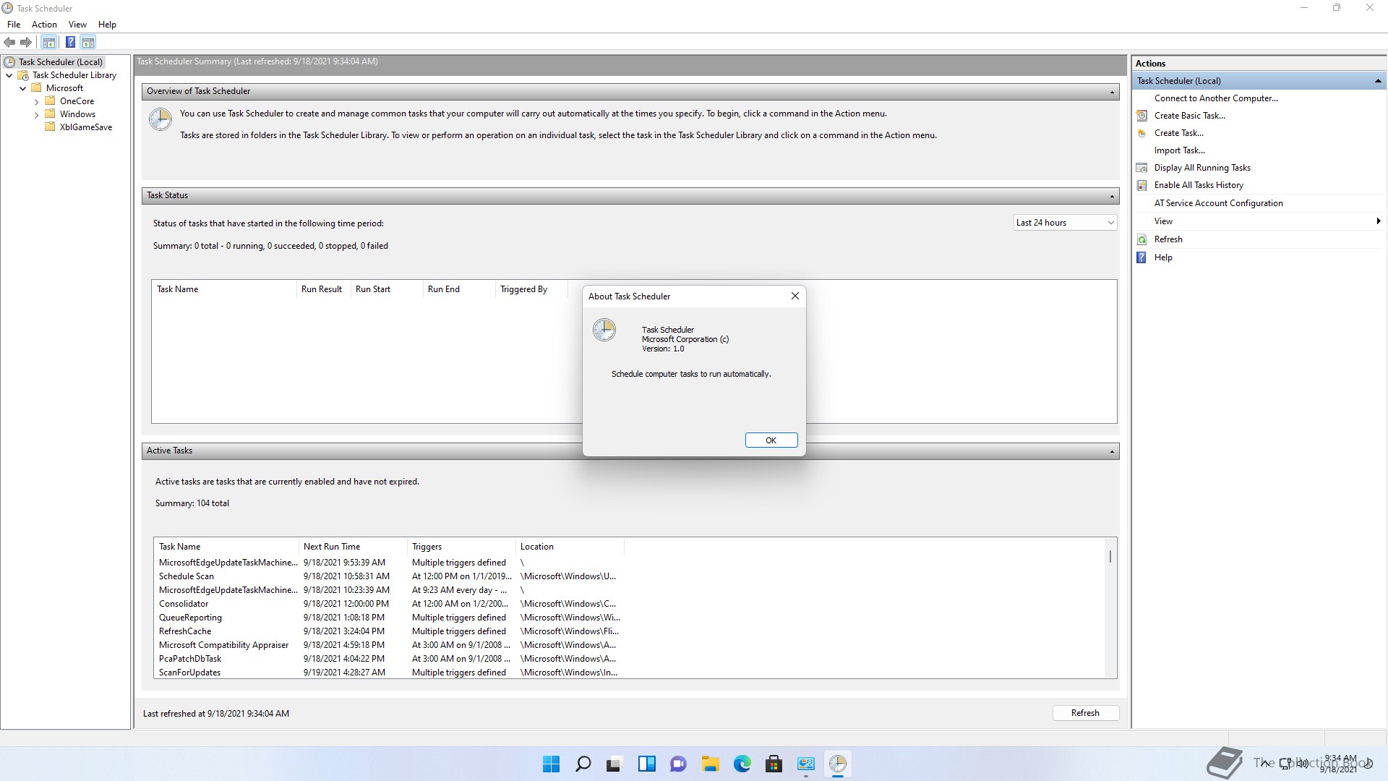The image size is (1388, 781).
Task: Collapse the Overview of Task Scheduler section
Action: coord(1112,92)
